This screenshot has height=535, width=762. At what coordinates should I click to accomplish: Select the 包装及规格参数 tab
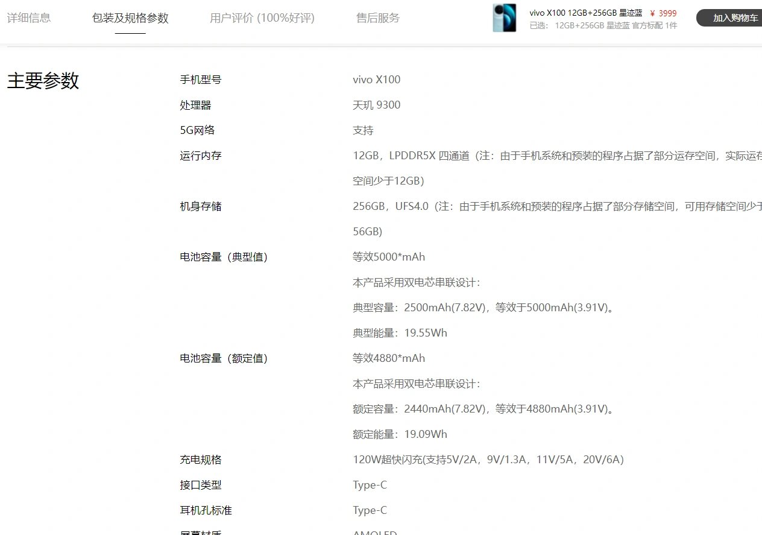(x=130, y=18)
